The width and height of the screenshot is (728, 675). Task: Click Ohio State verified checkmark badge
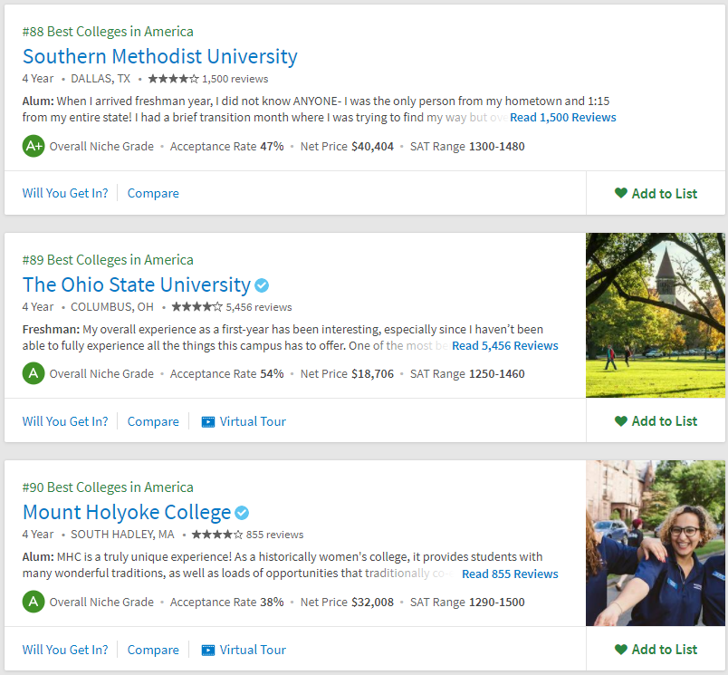click(x=262, y=285)
